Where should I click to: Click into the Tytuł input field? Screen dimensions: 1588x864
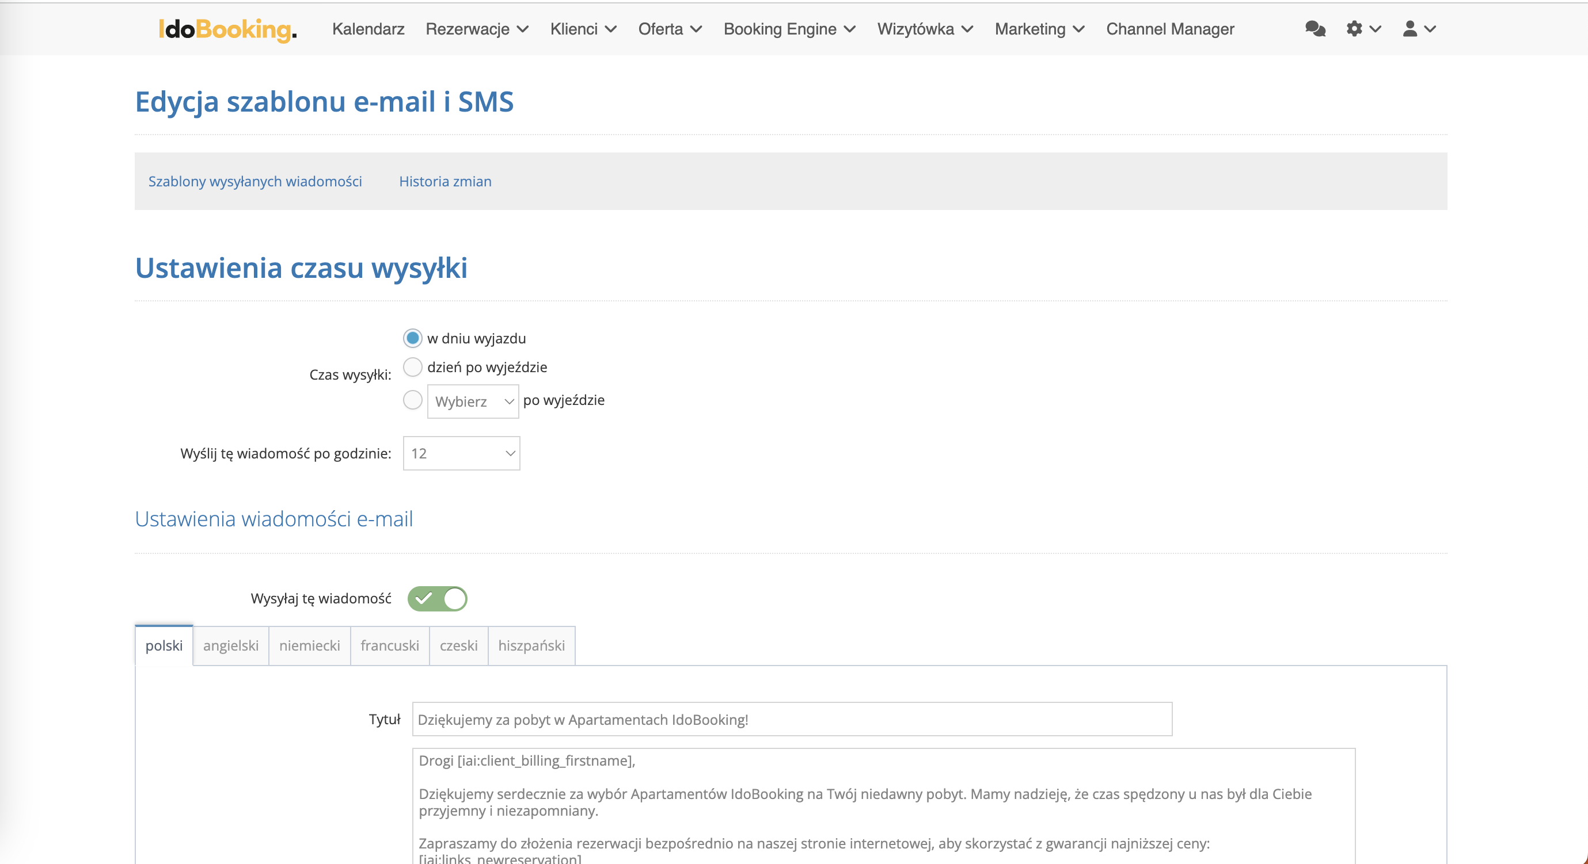coord(792,719)
